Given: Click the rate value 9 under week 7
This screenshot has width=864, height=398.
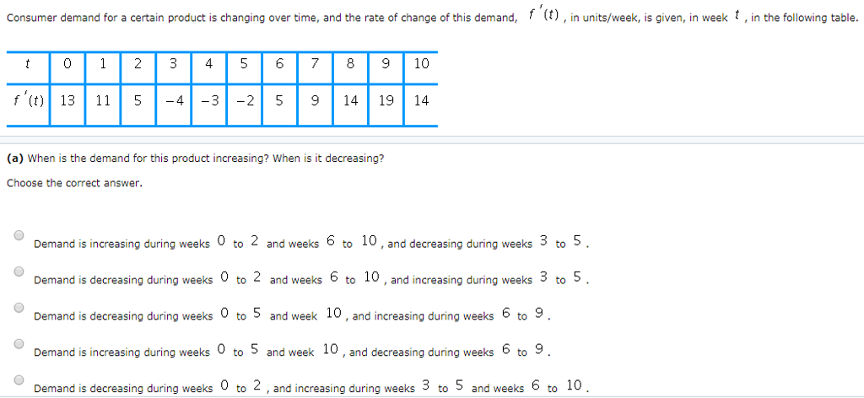Looking at the screenshot, I should pos(315,100).
